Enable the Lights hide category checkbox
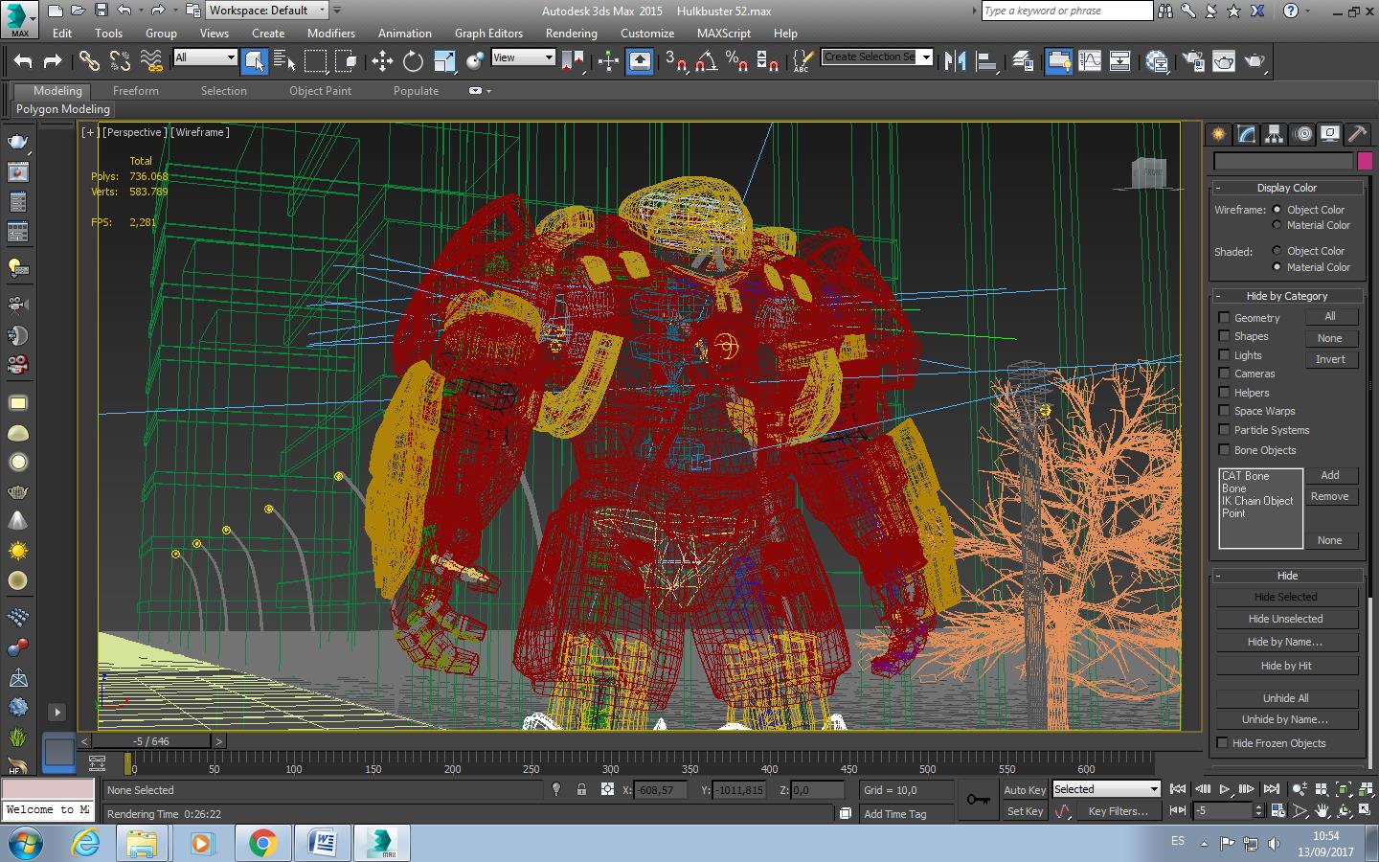This screenshot has height=862, width=1379. click(1224, 355)
